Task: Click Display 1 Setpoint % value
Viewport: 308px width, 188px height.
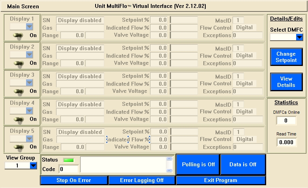Action: [x=159, y=20]
